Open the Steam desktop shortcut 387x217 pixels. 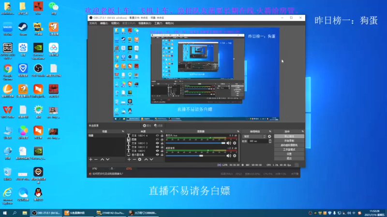click(23, 29)
